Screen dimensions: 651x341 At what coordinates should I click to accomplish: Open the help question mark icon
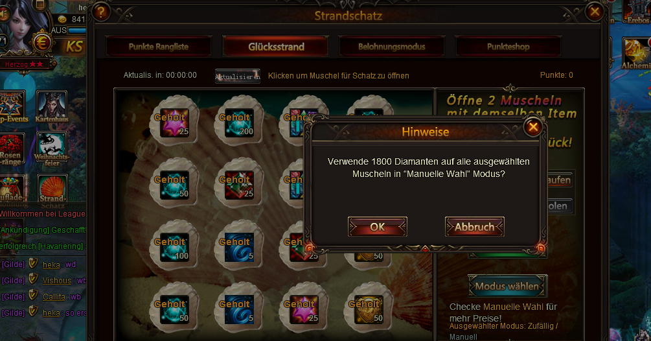[x=101, y=12]
